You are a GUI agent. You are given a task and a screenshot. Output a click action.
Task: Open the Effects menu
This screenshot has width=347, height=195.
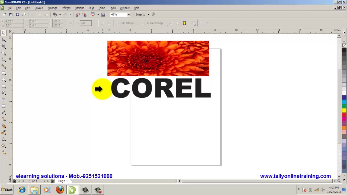click(66, 8)
